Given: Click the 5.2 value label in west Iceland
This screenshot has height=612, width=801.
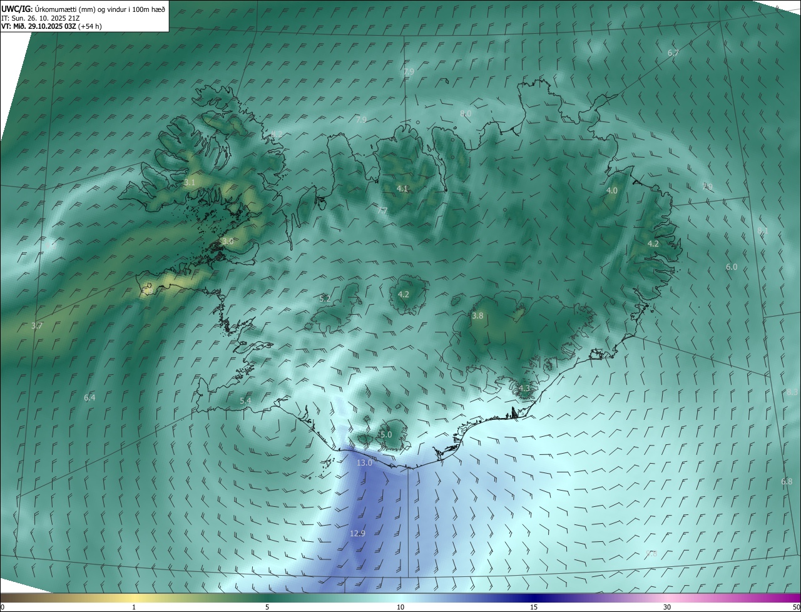Looking at the screenshot, I should pyautogui.click(x=325, y=298).
